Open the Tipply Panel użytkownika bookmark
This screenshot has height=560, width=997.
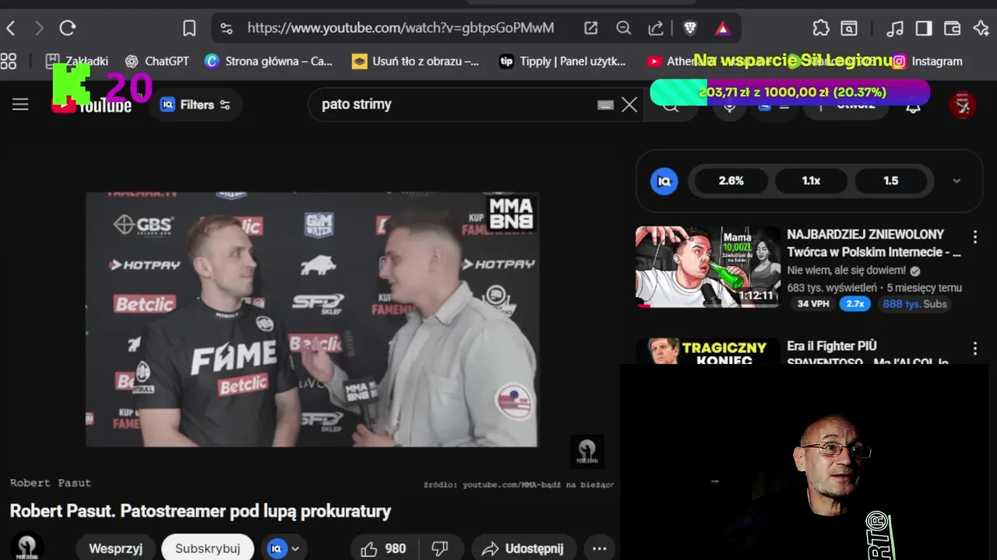point(562,61)
